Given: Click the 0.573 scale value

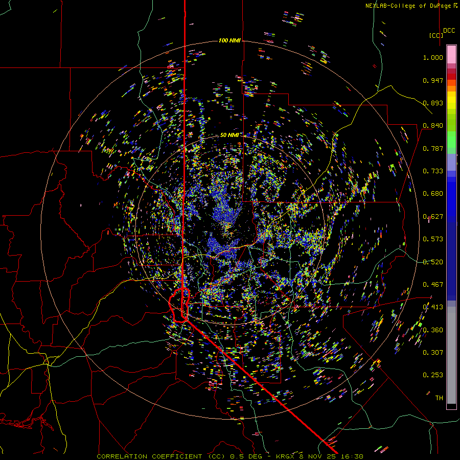Looking at the screenshot, I should (433, 239).
